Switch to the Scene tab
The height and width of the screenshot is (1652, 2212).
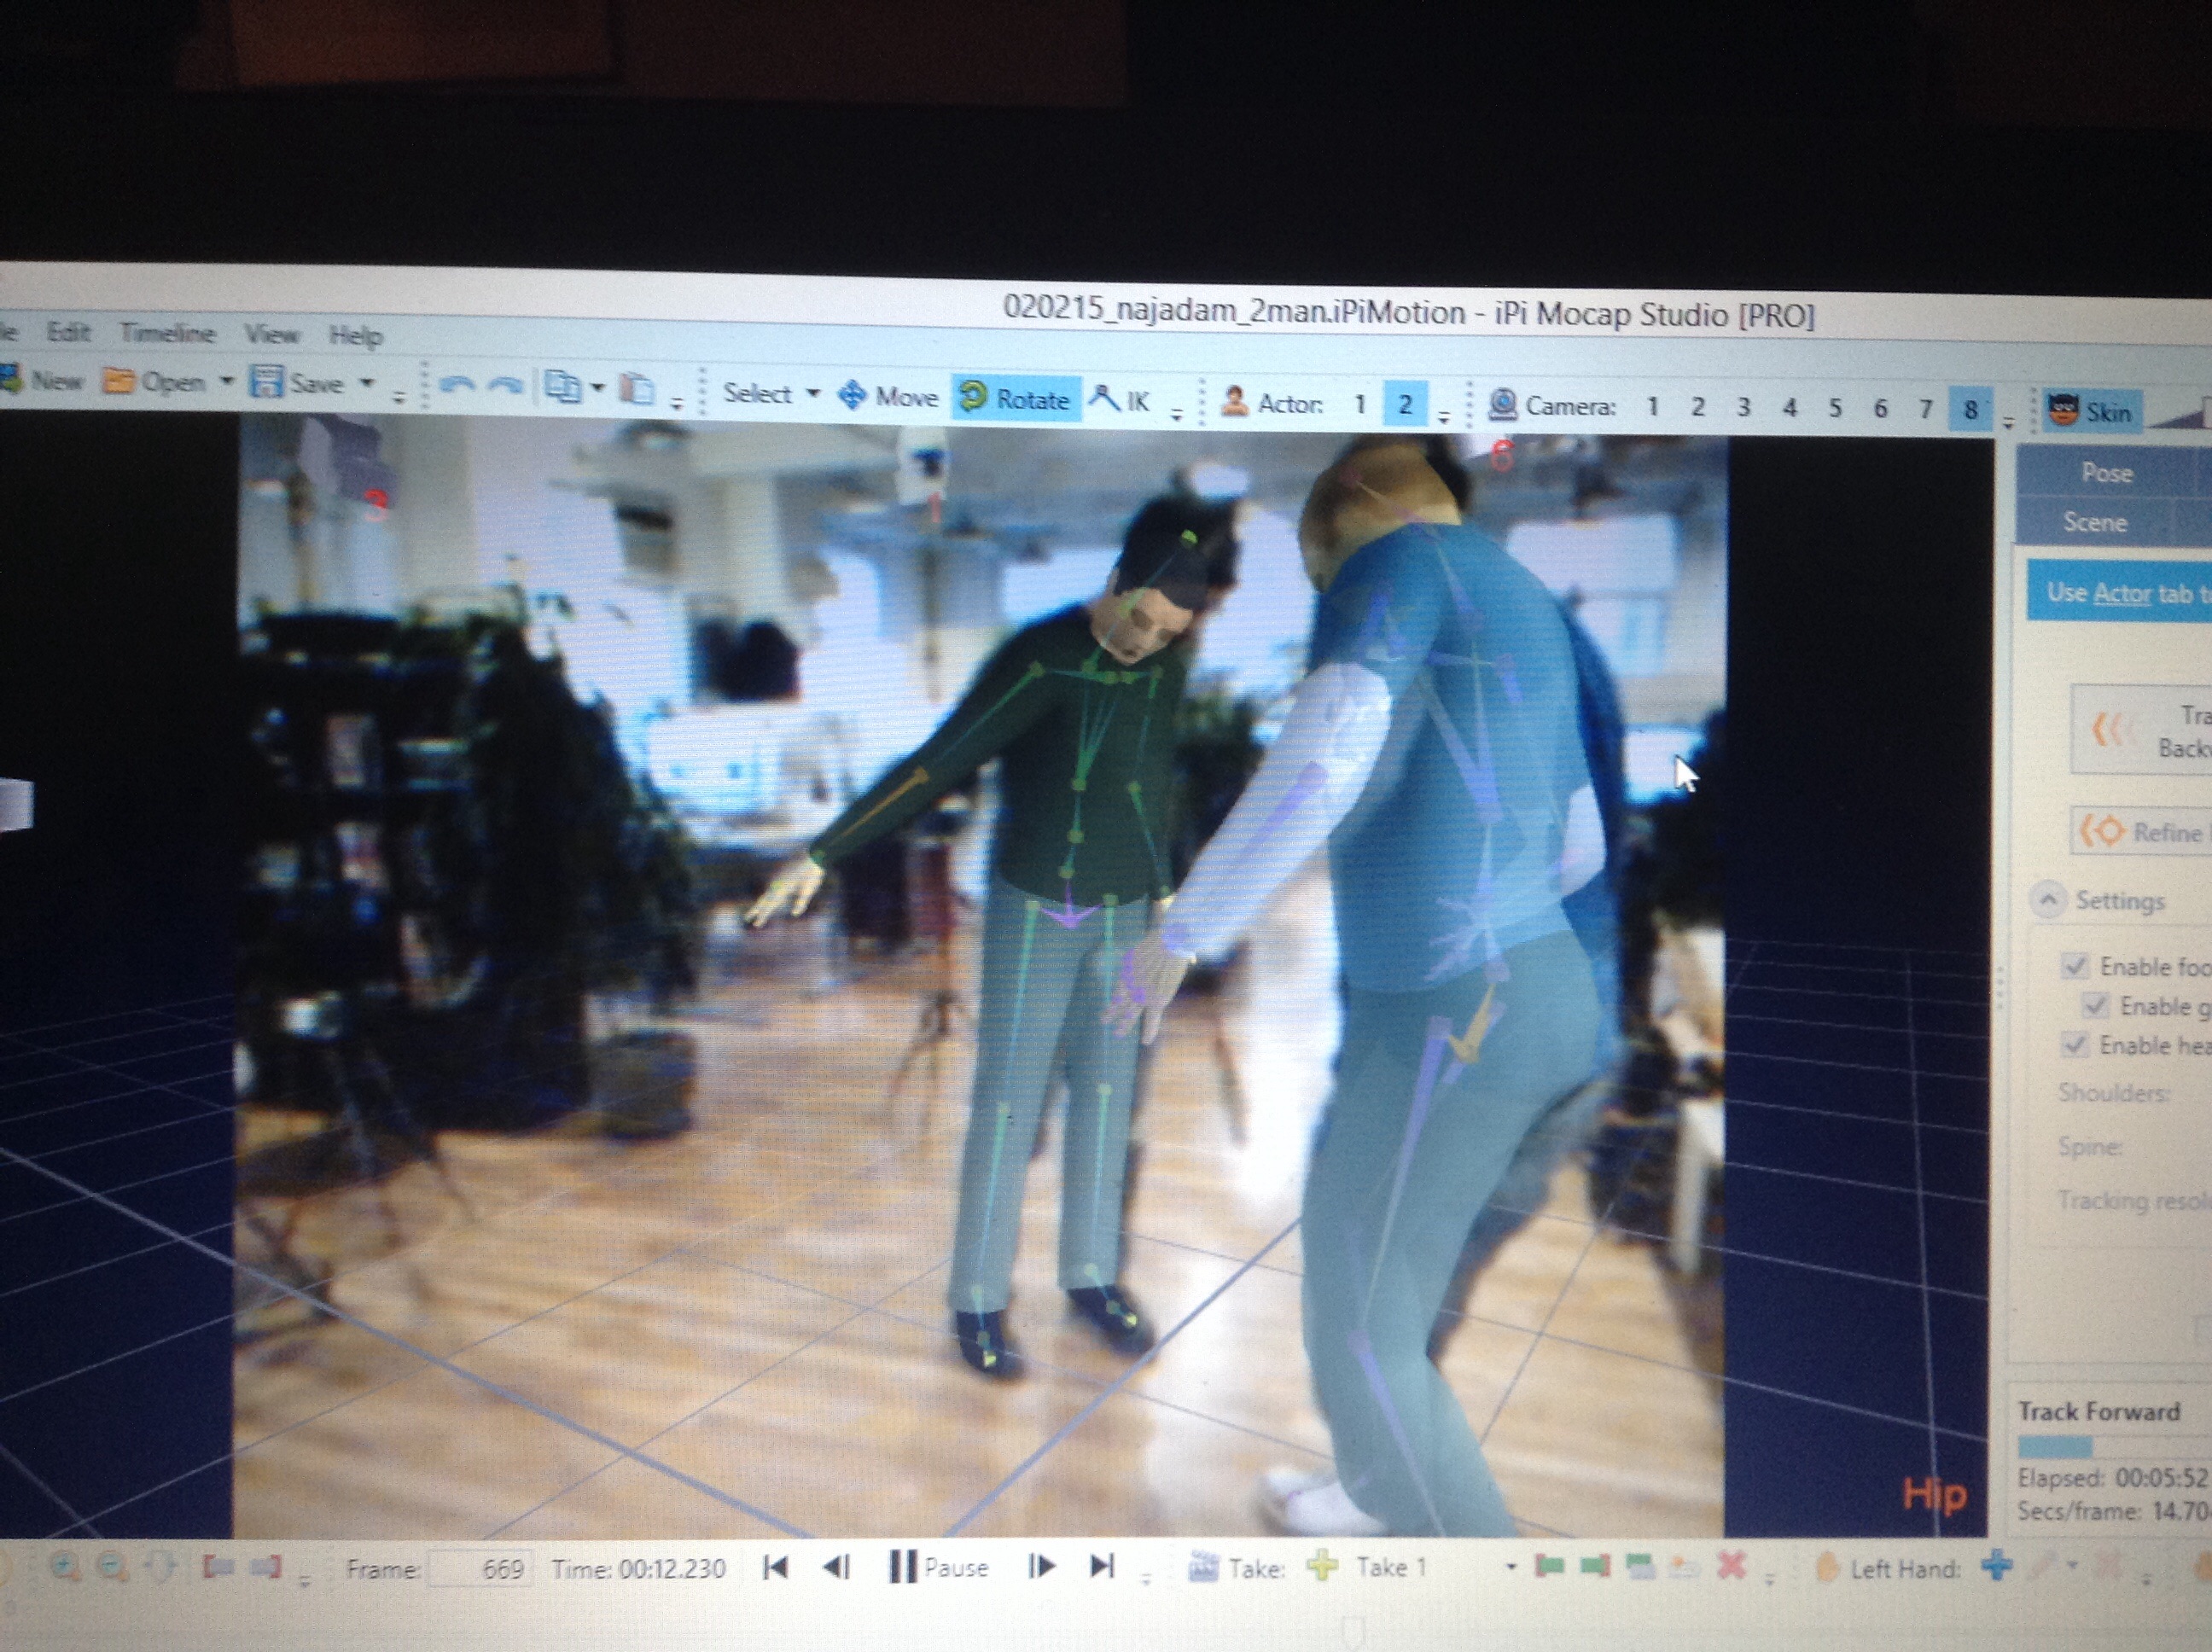pyautogui.click(x=2095, y=522)
